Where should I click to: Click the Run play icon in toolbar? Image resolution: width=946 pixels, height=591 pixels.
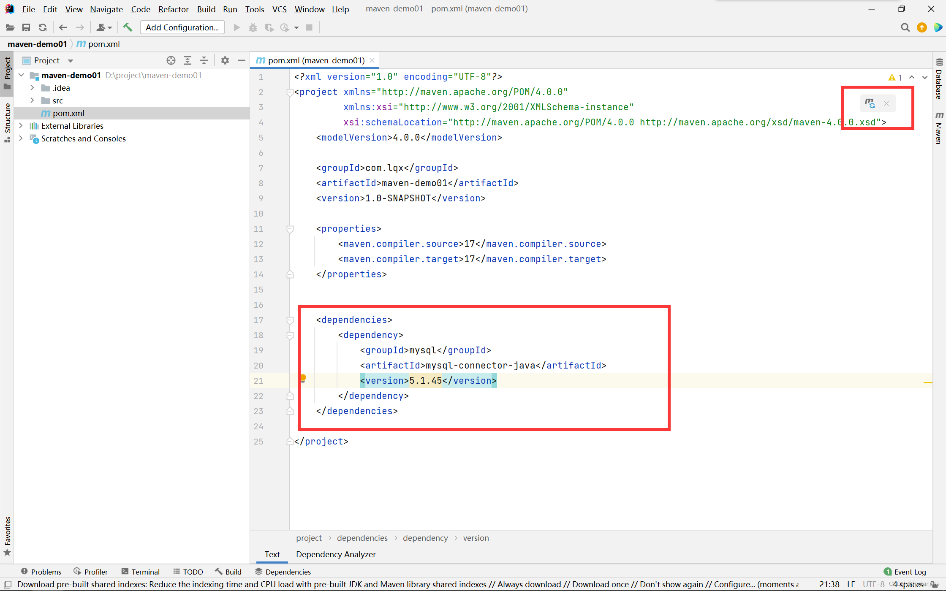click(237, 27)
